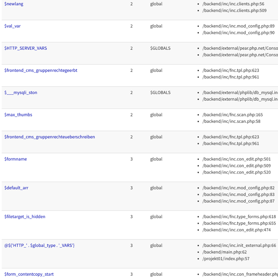The image size is (278, 278).
Task: Select path /backend/inc/inc.con_edit.php:474
Action: pos(236,230)
